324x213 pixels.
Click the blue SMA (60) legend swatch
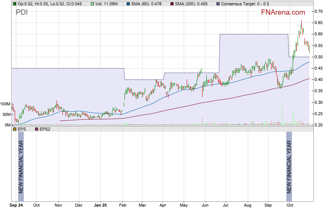tap(128, 4)
